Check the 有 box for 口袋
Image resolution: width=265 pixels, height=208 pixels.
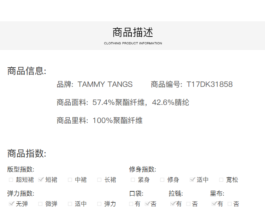131,204
